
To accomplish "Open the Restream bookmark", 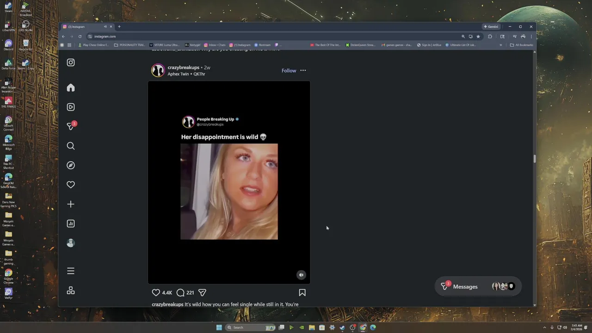I will pos(262,45).
